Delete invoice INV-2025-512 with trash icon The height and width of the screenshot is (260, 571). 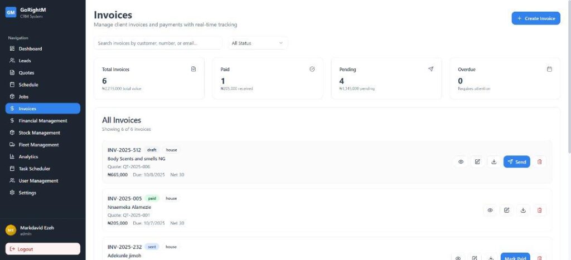(539, 162)
